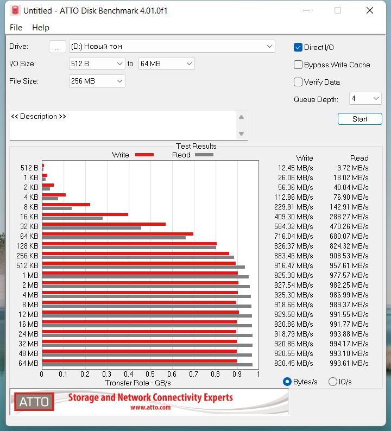Click the ATTO app icon in title bar

click(15, 10)
